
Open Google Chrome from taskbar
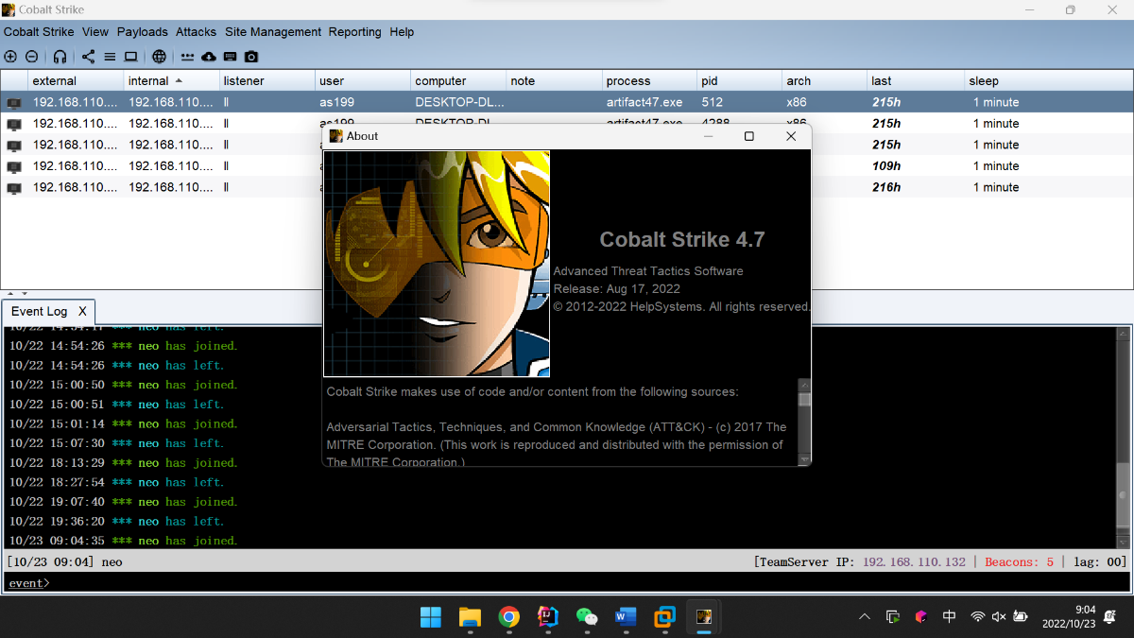pos(508,617)
